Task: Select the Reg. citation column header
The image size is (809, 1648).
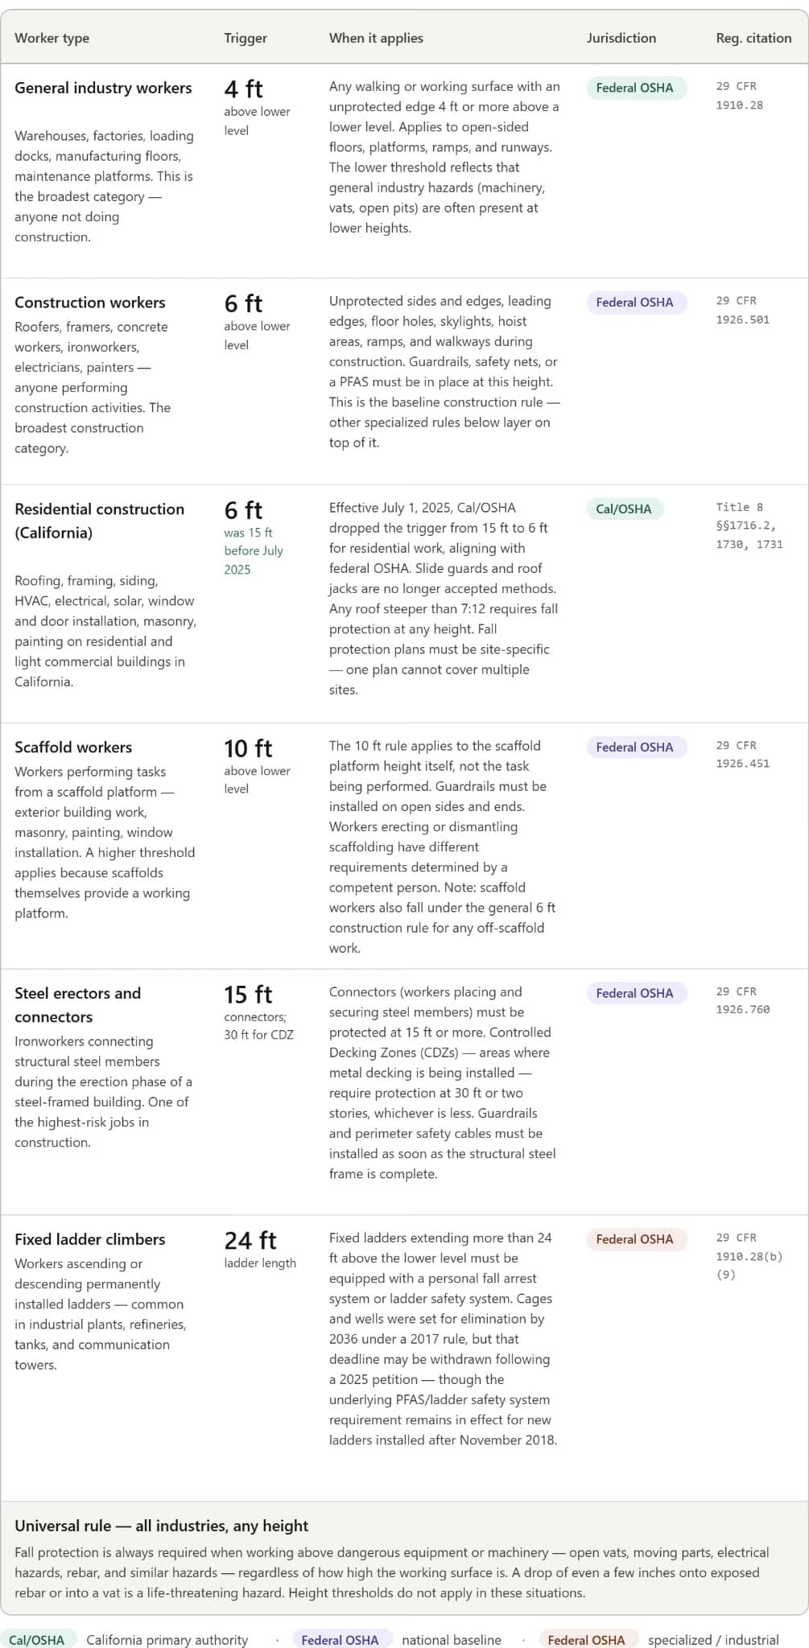Action: [x=753, y=38]
